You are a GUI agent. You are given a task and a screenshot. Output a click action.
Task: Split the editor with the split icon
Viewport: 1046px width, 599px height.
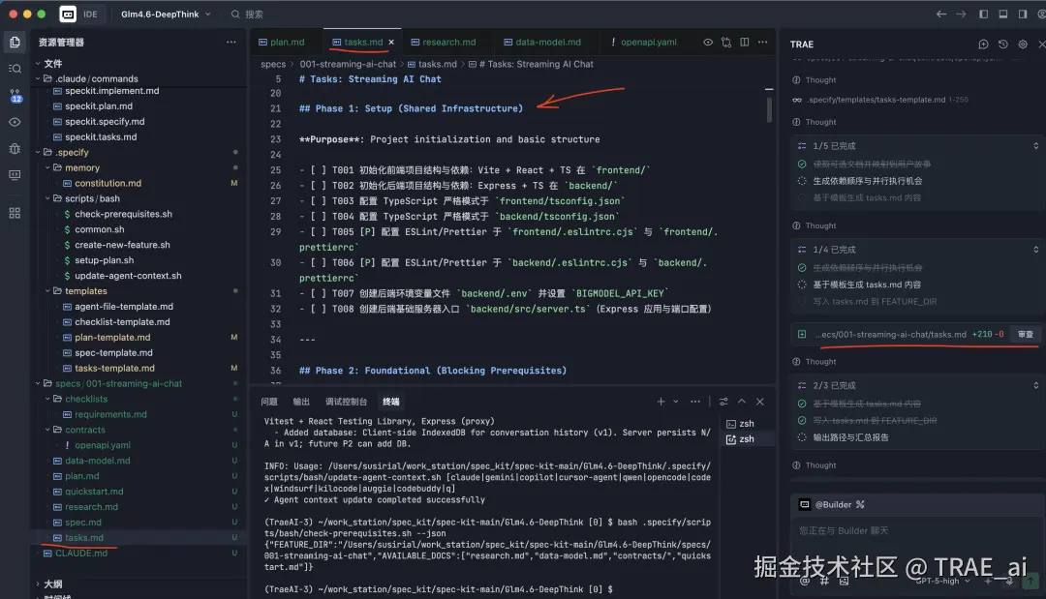[745, 42]
